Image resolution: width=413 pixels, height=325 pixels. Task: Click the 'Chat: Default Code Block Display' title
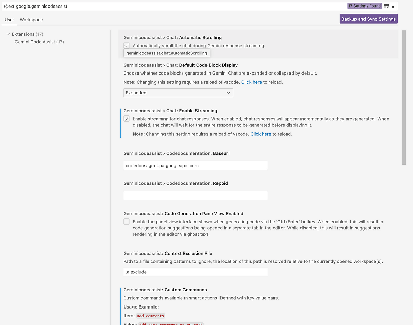(181, 65)
